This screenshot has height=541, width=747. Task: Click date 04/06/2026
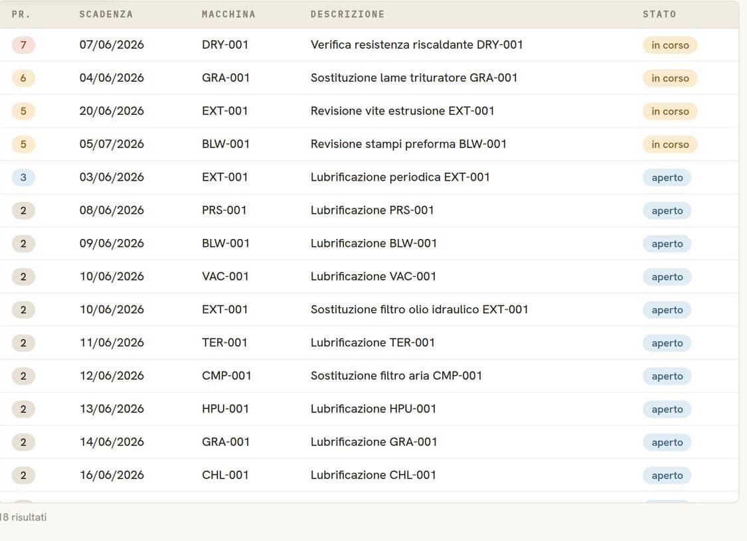112,78
